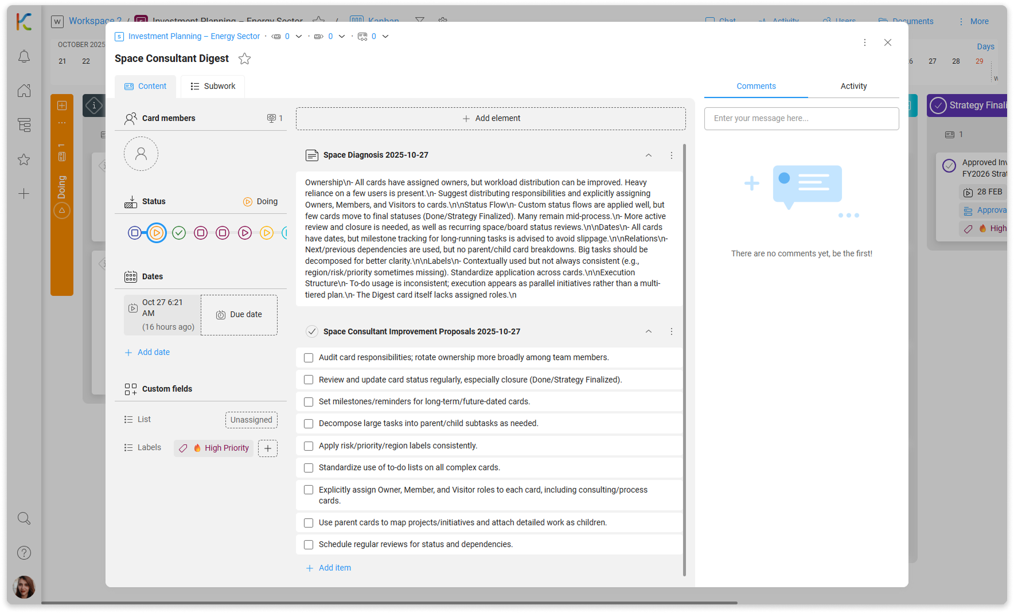1014x613 pixels.
Task: Add a new label with plus button
Action: (x=268, y=448)
